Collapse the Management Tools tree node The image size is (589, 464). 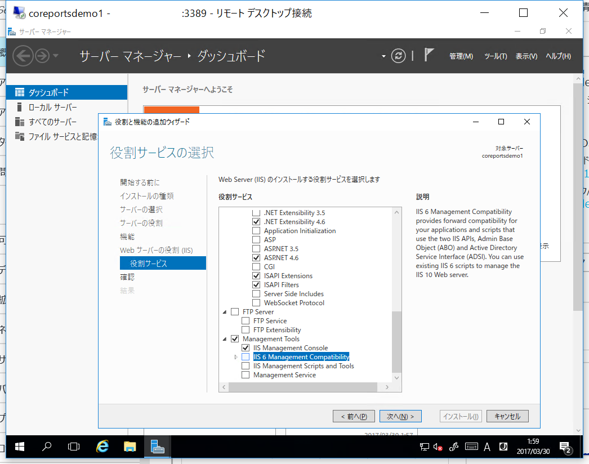click(x=225, y=339)
